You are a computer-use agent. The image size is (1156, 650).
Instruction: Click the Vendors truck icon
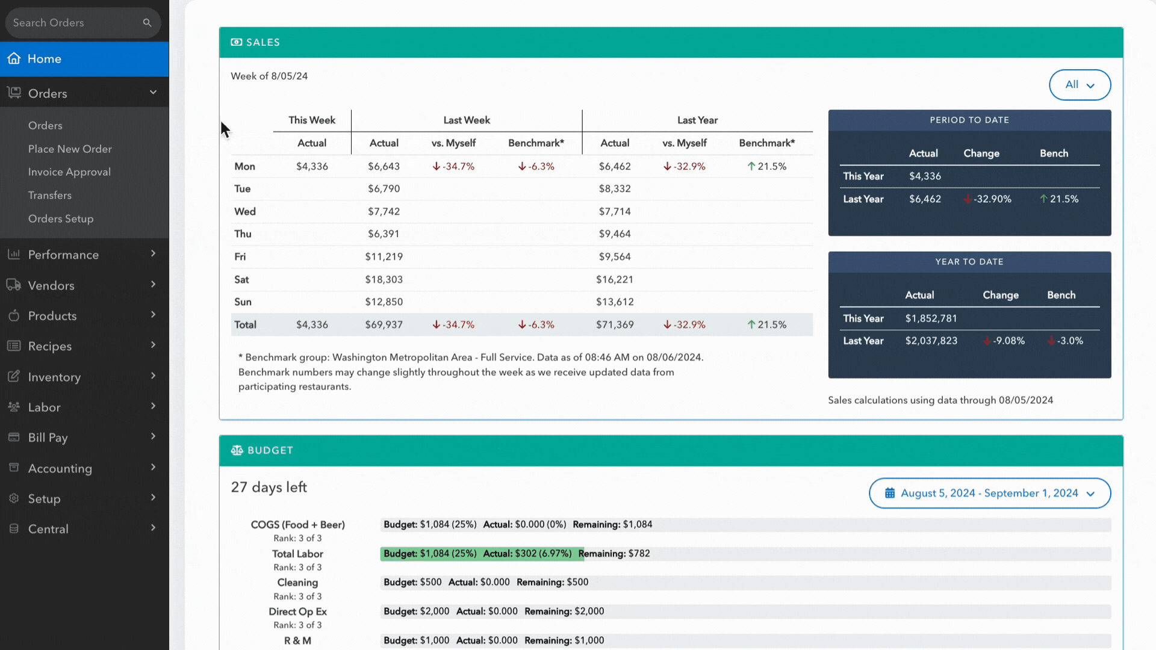pyautogui.click(x=14, y=285)
